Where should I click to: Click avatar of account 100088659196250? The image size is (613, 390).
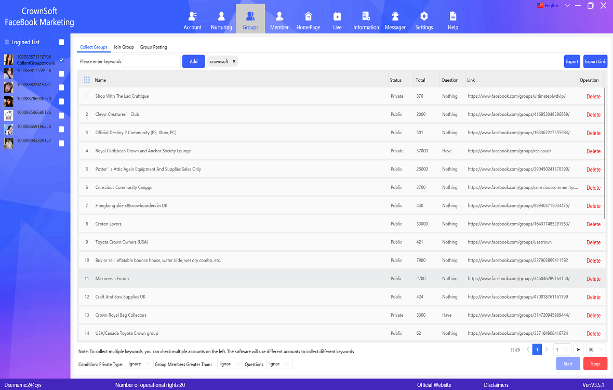9,129
